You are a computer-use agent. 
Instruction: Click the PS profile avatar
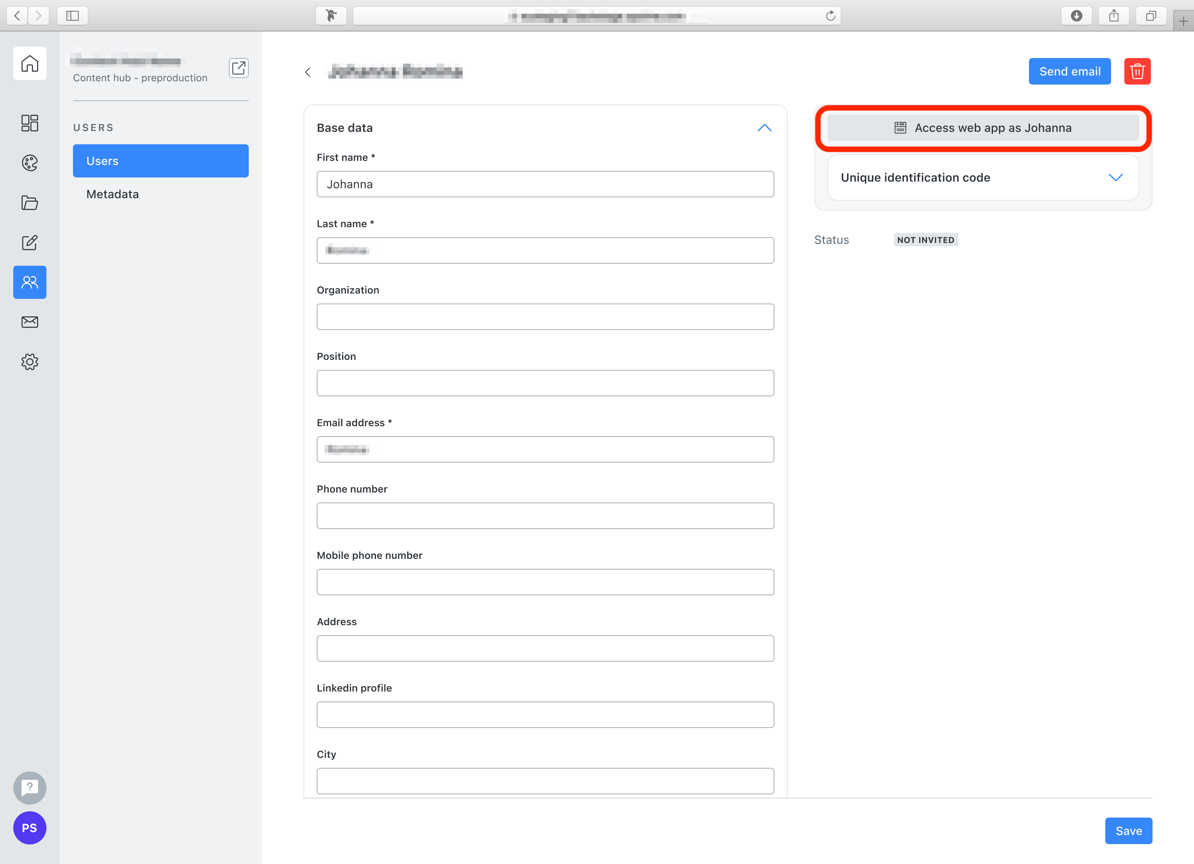click(x=29, y=828)
